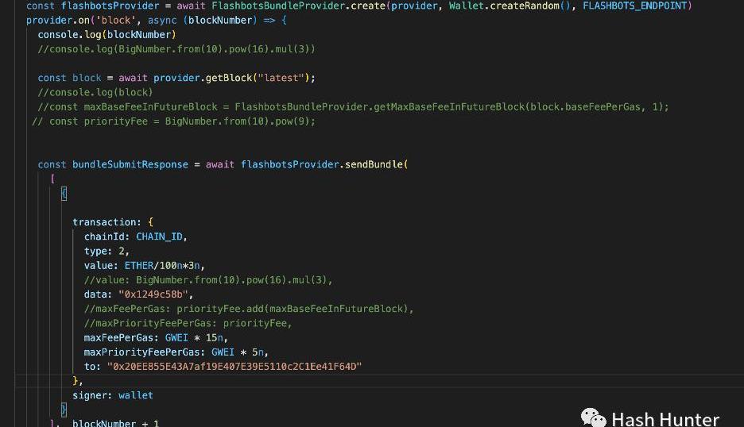Click maxPriorityFeePerGas: GWEI * 5n line
744x427 pixels.
point(176,352)
